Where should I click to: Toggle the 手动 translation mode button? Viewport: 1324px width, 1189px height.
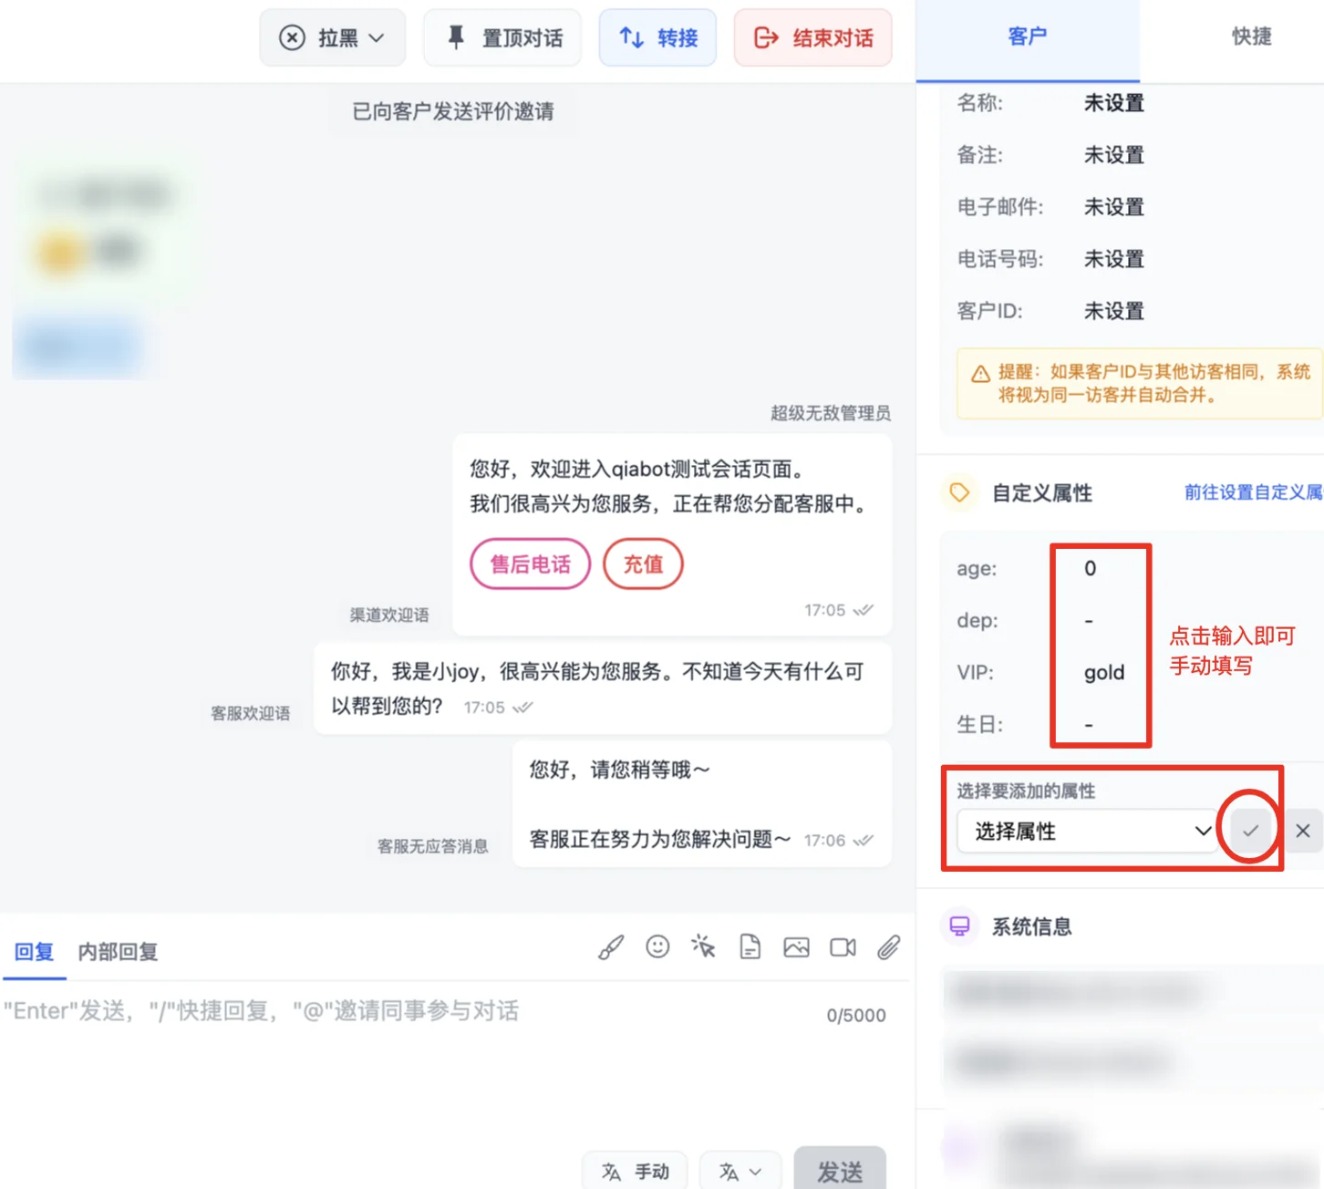coord(636,1171)
